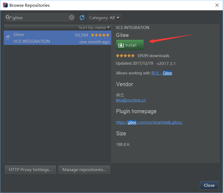Dismiss the window with the title bar X
The image size is (223, 193).
pos(217,5)
